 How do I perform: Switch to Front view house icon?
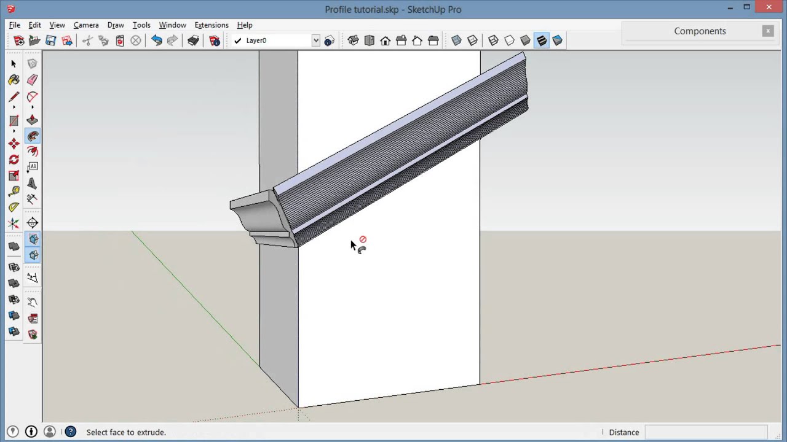coord(386,41)
